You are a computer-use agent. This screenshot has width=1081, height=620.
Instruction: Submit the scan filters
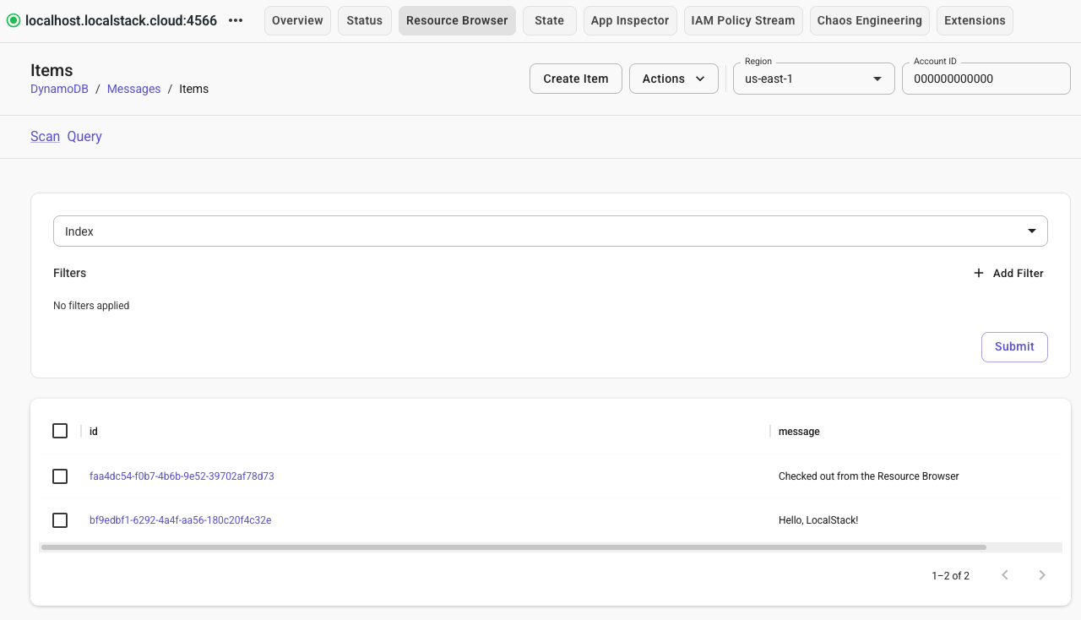(1014, 347)
